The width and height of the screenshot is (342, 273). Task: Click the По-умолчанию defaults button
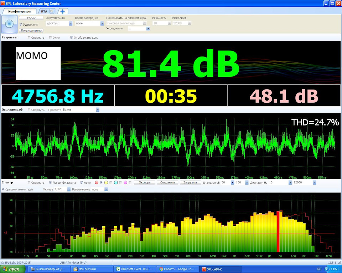tap(31, 31)
